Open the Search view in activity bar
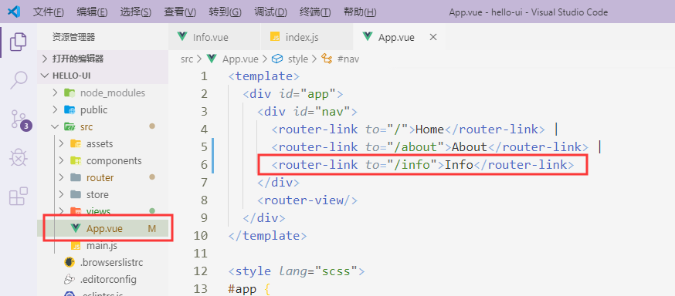The image size is (675, 296). point(18,80)
